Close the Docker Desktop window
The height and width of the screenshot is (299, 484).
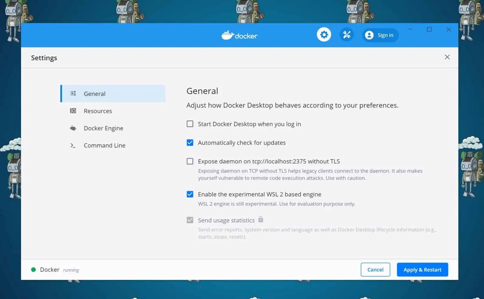click(x=448, y=29)
